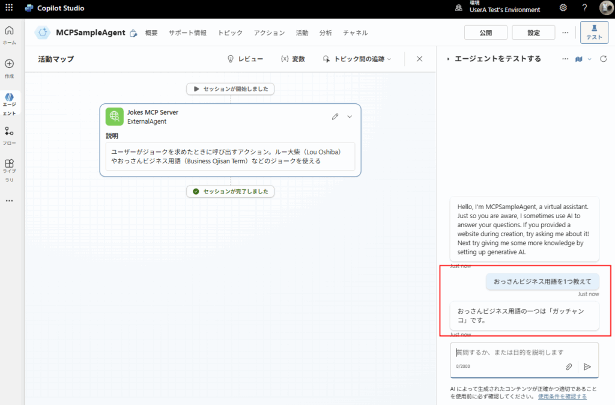Open Library in the sidebar

click(10, 170)
